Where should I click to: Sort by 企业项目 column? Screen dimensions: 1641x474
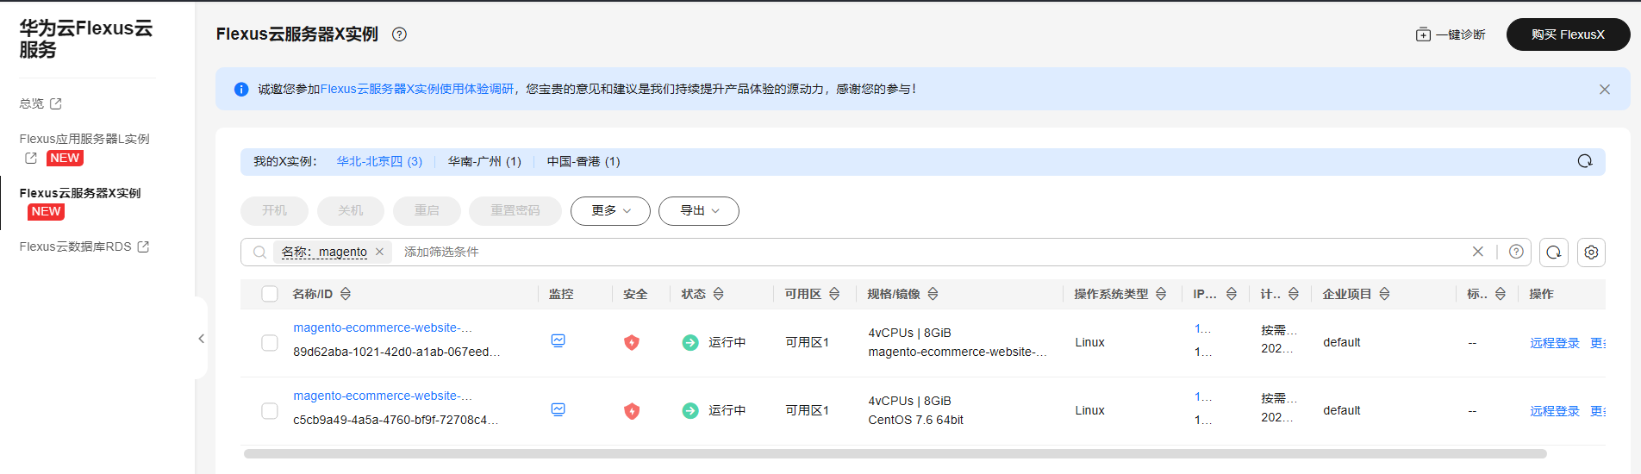coord(1384,294)
